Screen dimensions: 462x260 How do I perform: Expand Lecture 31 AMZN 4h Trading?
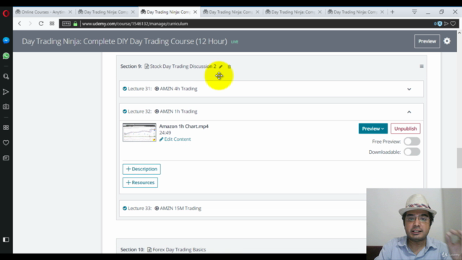(x=409, y=89)
